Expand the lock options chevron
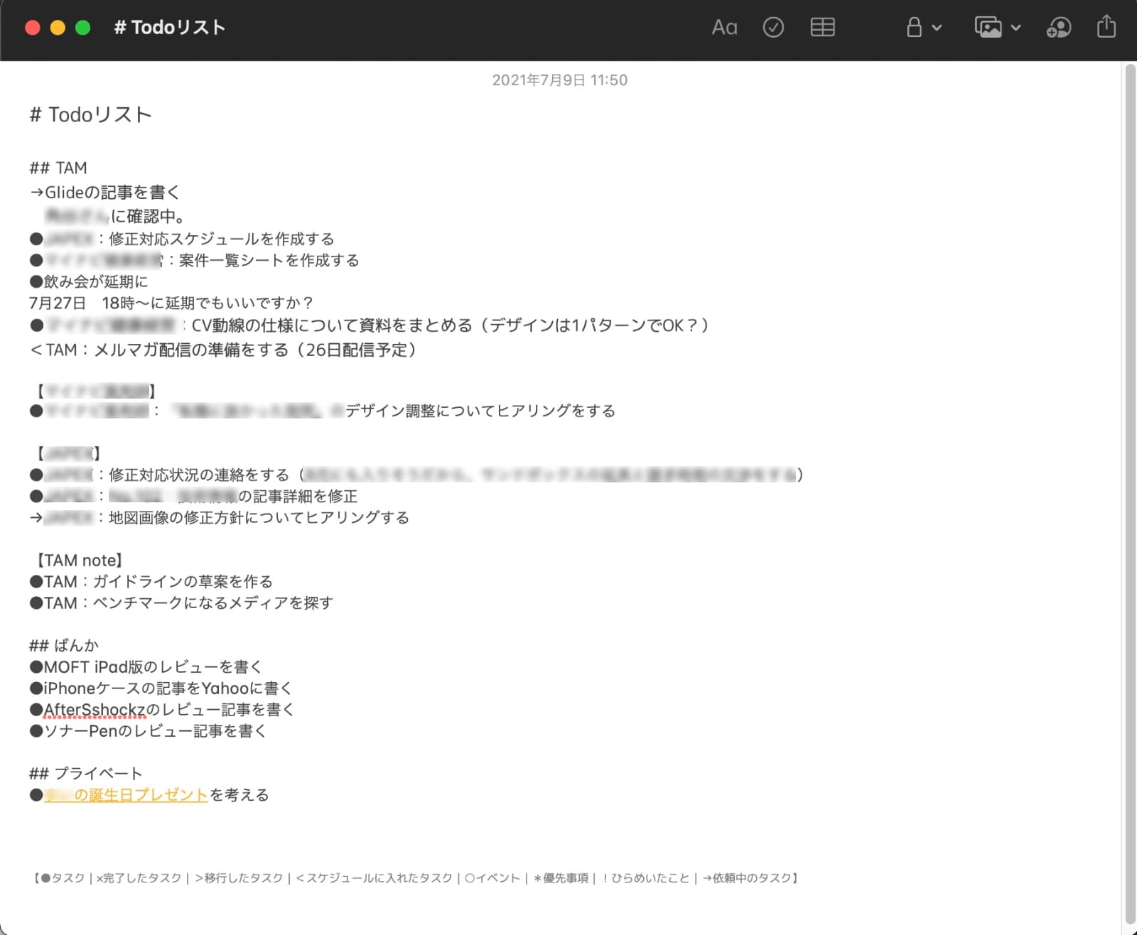This screenshot has height=935, width=1137. click(x=937, y=28)
